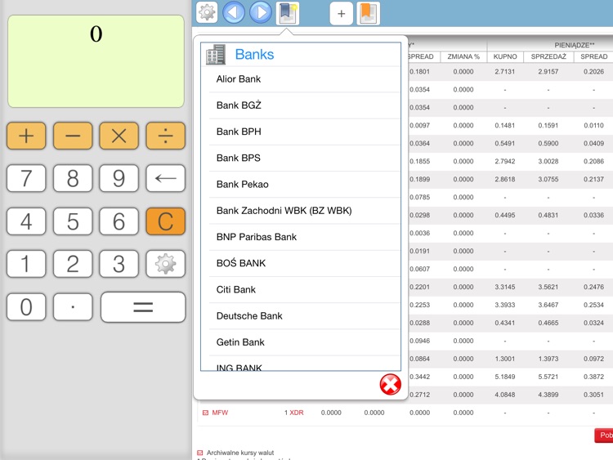The width and height of the screenshot is (613, 460).
Task: Click the calculator display field
Action: [x=96, y=61]
